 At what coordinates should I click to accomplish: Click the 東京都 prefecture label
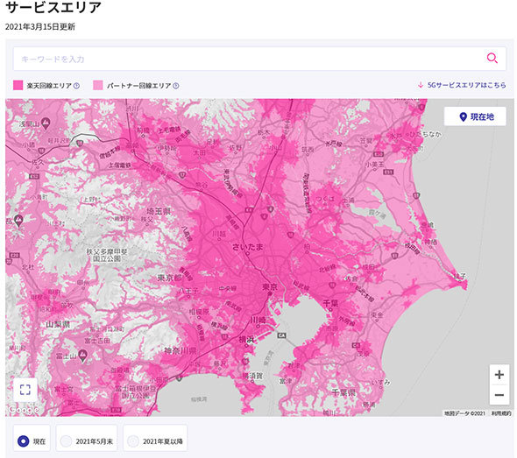pyautogui.click(x=169, y=278)
